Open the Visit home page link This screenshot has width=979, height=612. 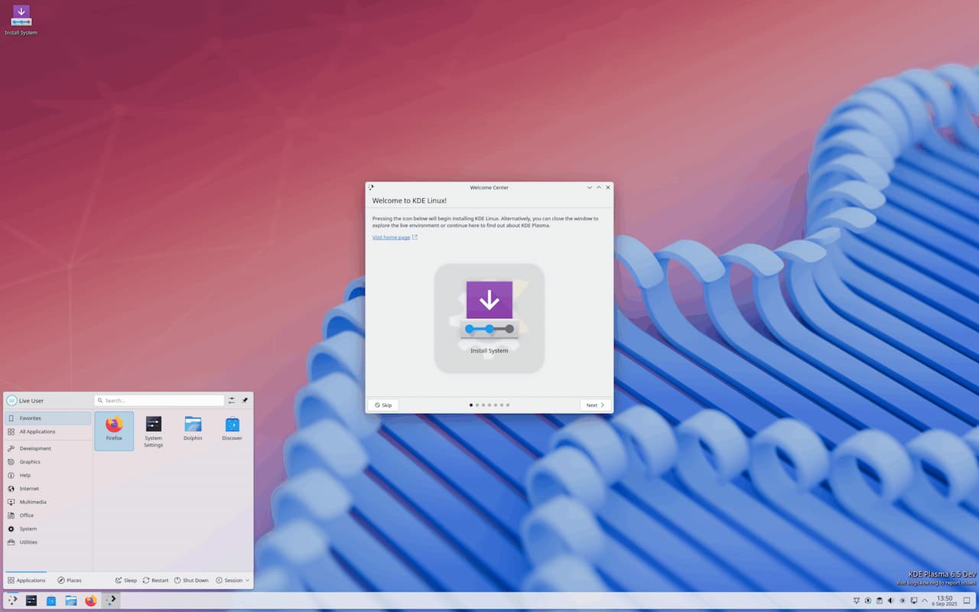(x=391, y=237)
